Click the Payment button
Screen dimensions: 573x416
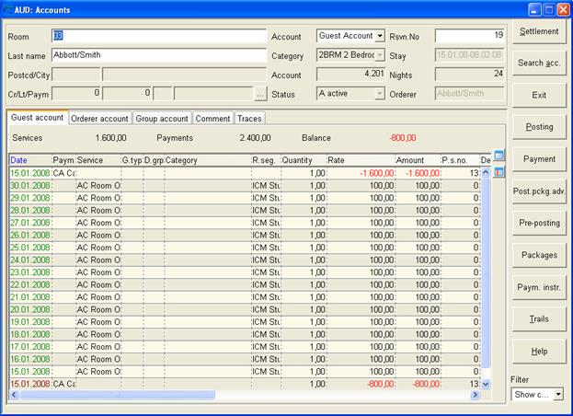pyautogui.click(x=539, y=159)
